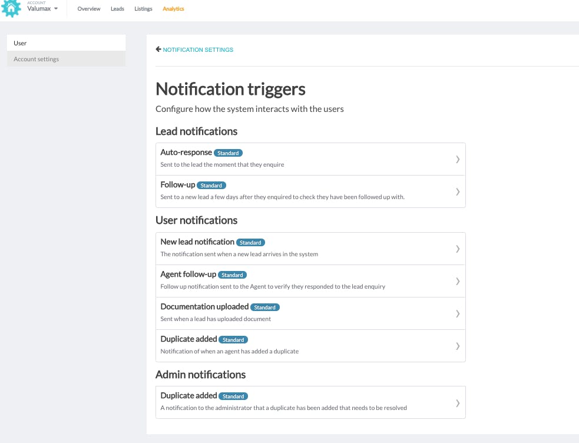Open New lead notification via chevron
Screen dimensions: 579x443
click(458, 249)
